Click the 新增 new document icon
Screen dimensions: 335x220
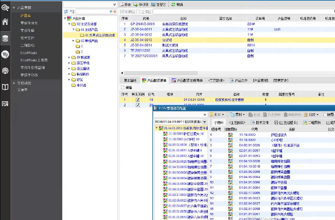(122, 87)
